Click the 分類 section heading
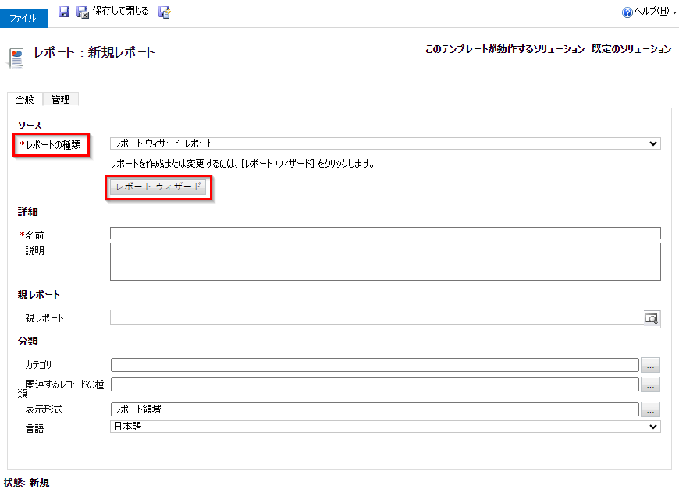Viewport: 679px width, 496px height. (28, 342)
